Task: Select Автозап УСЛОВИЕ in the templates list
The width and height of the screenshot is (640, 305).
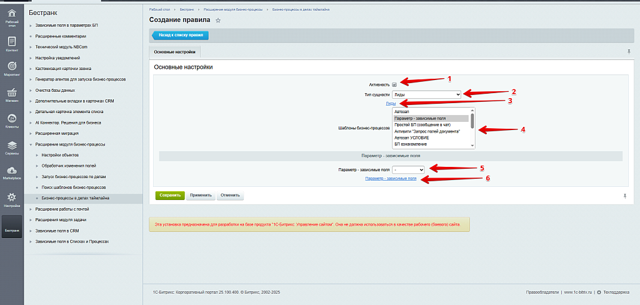Action: (x=414, y=137)
